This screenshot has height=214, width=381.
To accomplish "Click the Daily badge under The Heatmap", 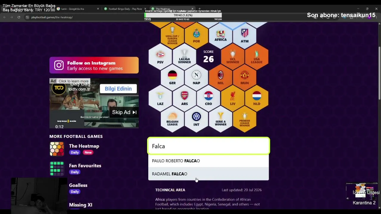I will click(75, 152).
